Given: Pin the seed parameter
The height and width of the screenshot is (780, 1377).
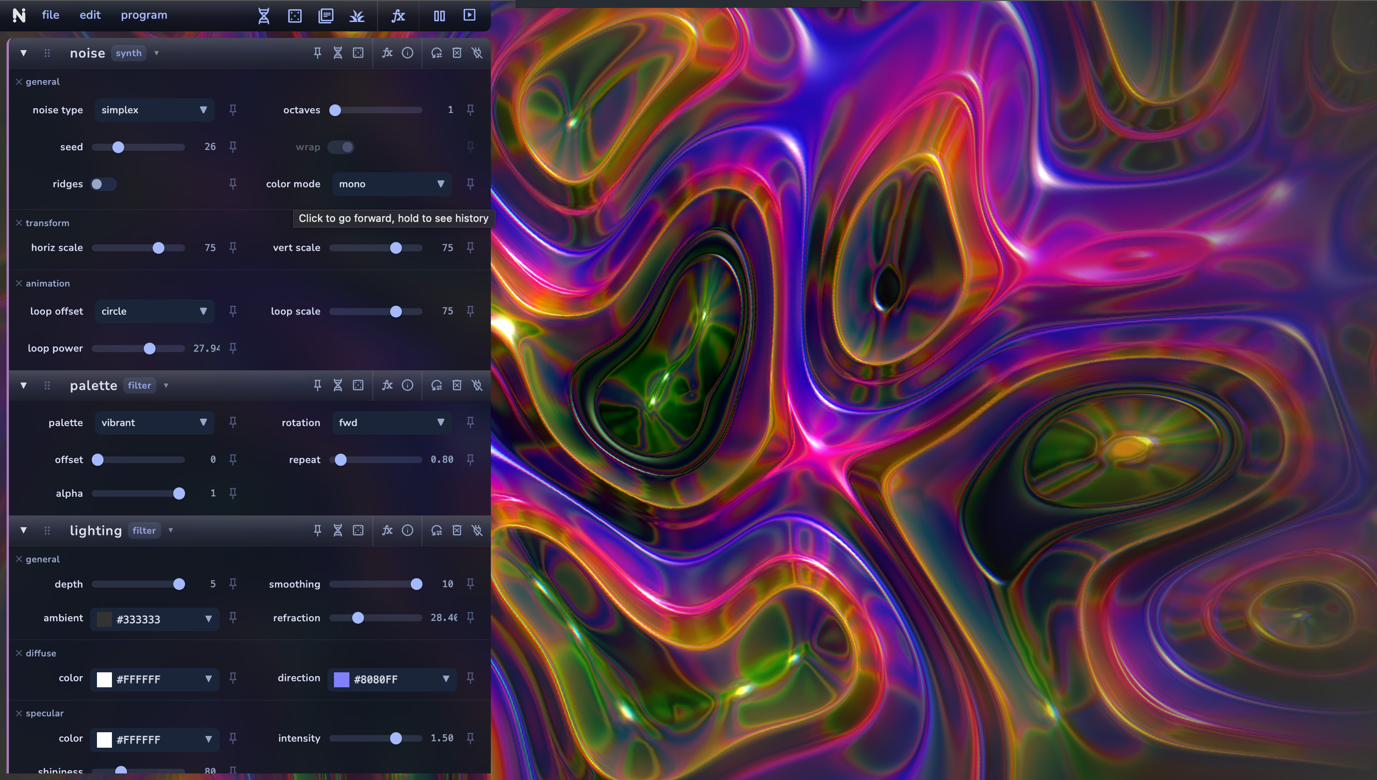Looking at the screenshot, I should [x=233, y=147].
